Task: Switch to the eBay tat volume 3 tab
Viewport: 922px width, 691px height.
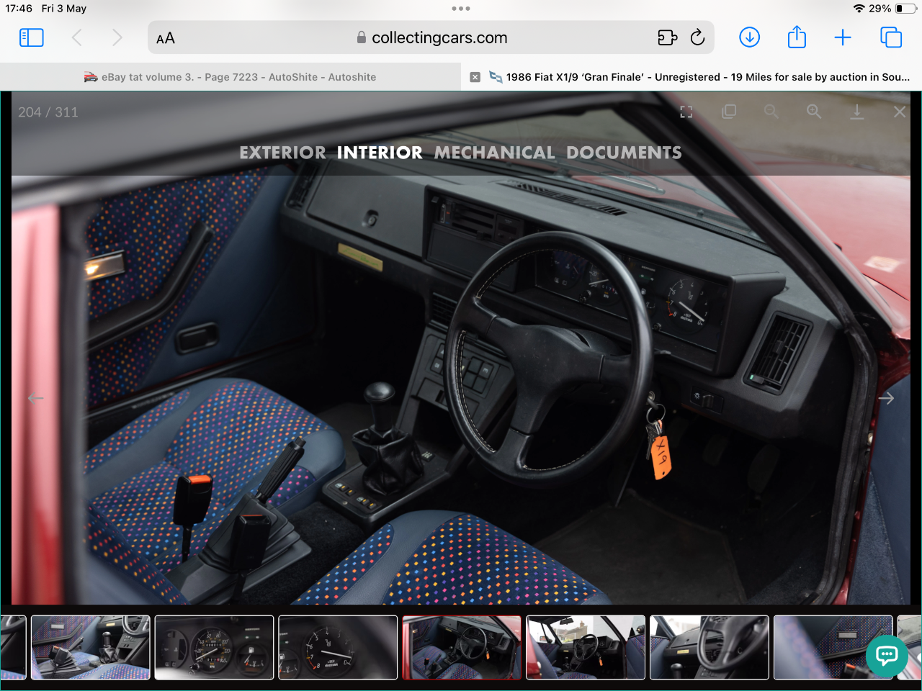Action: (230, 77)
